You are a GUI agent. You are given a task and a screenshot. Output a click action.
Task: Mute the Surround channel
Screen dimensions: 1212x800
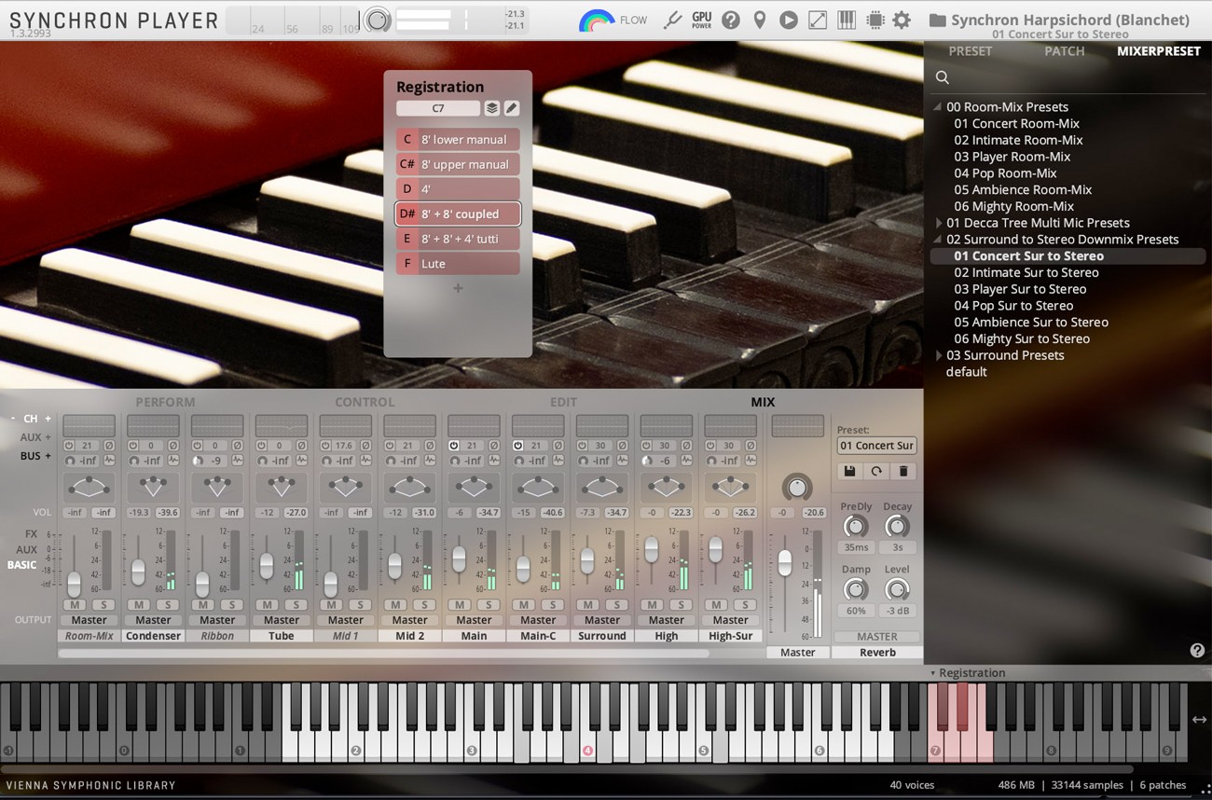point(586,604)
